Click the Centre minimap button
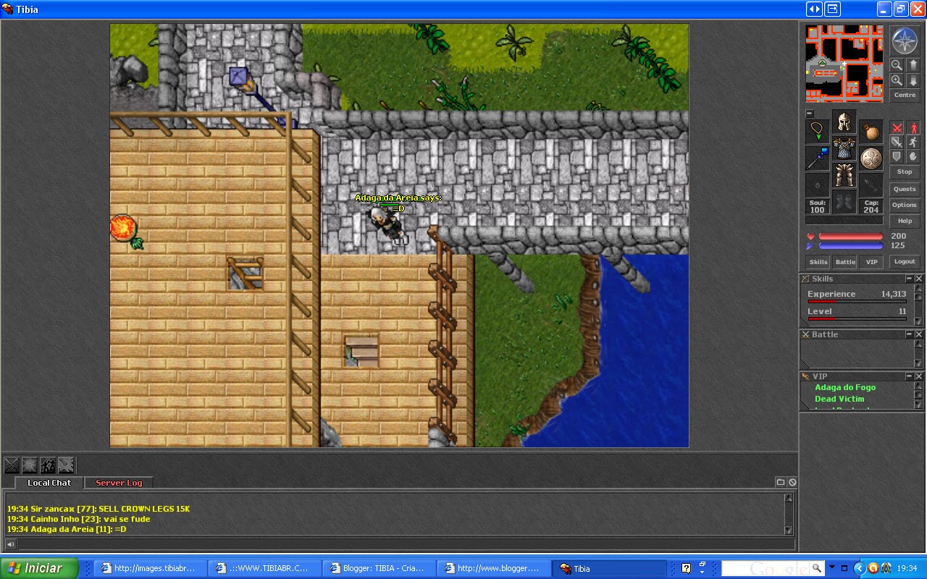Viewport: 927px width, 579px height. click(x=905, y=96)
